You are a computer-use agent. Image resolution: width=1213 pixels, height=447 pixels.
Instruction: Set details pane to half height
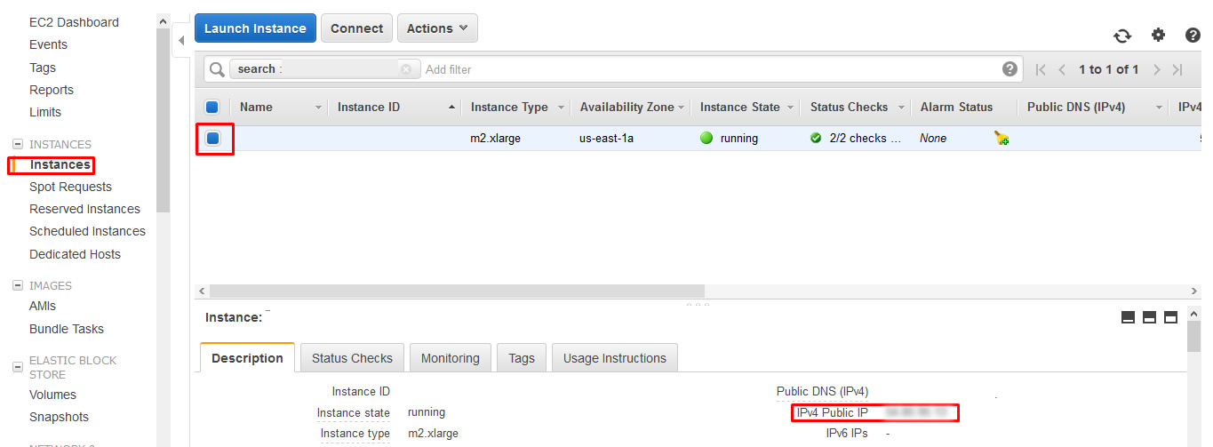(x=1149, y=317)
